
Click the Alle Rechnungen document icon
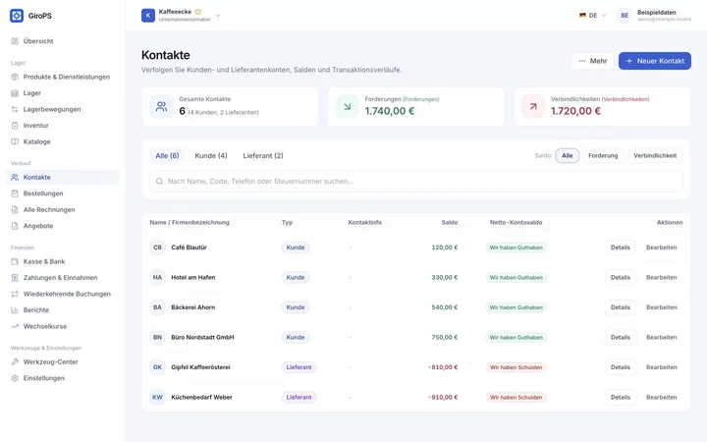coord(15,210)
